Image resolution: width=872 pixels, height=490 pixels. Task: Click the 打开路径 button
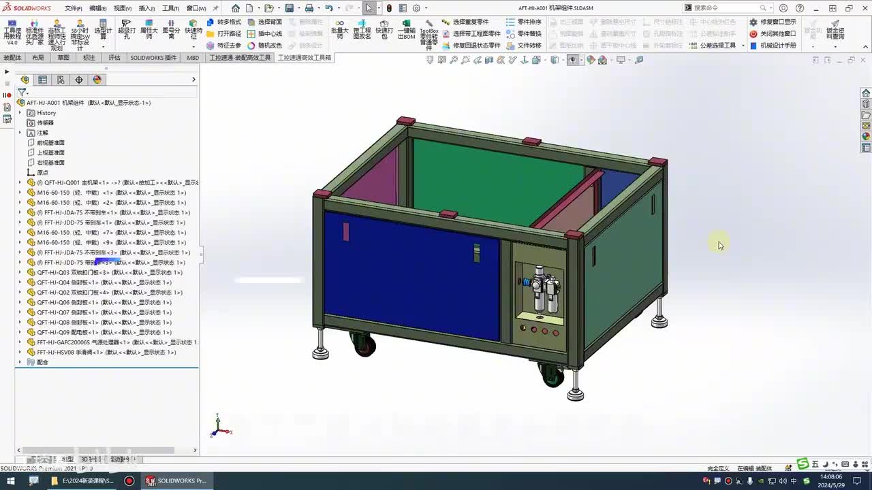click(x=223, y=33)
